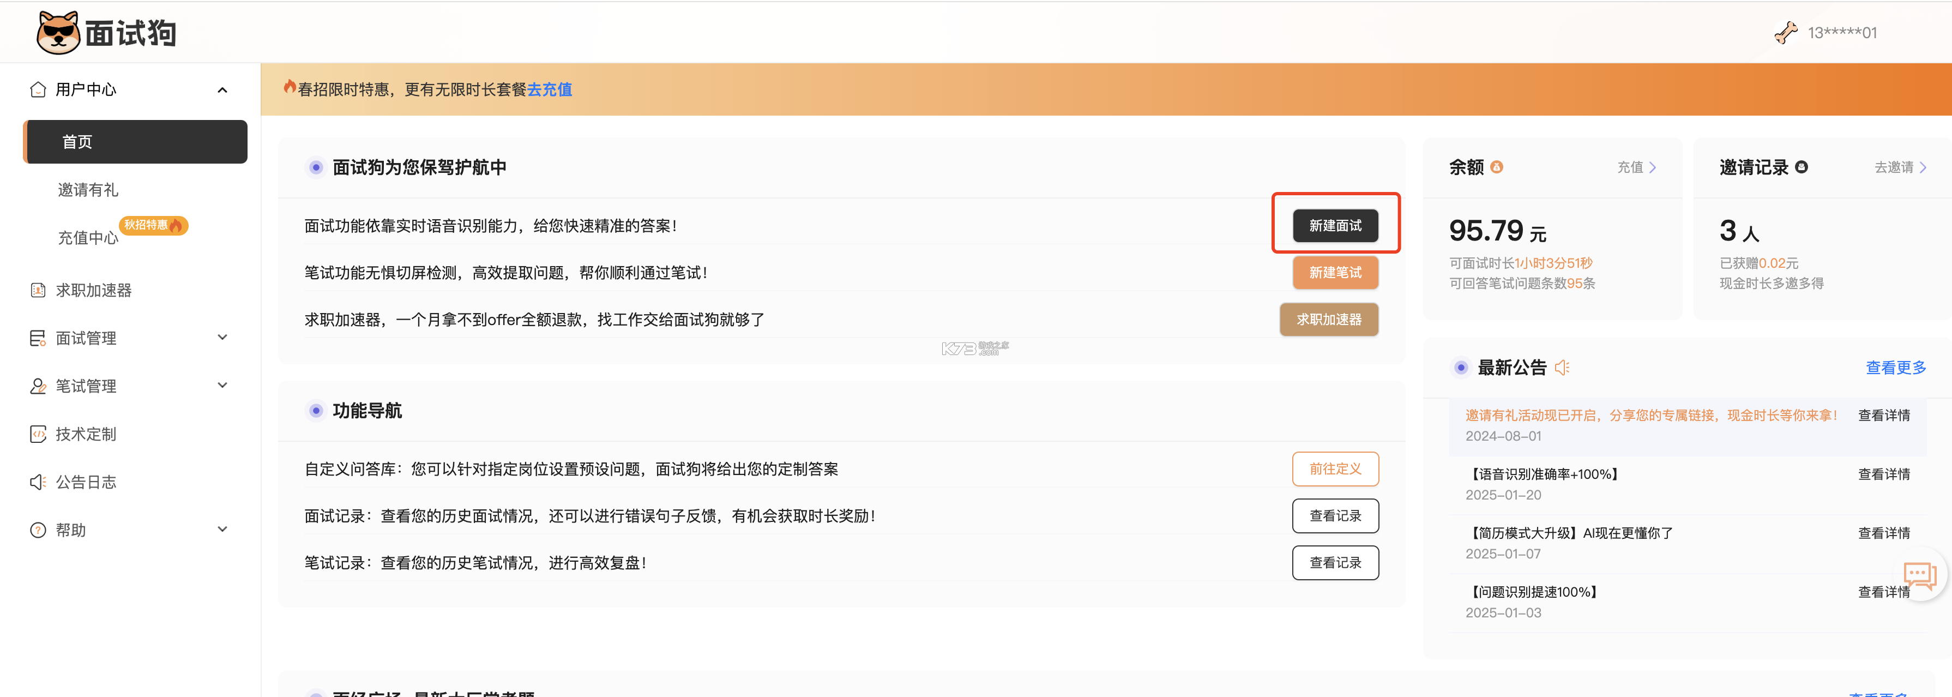The height and width of the screenshot is (697, 1952).
Task: Collapse the 用户中心 section
Action: 222,89
